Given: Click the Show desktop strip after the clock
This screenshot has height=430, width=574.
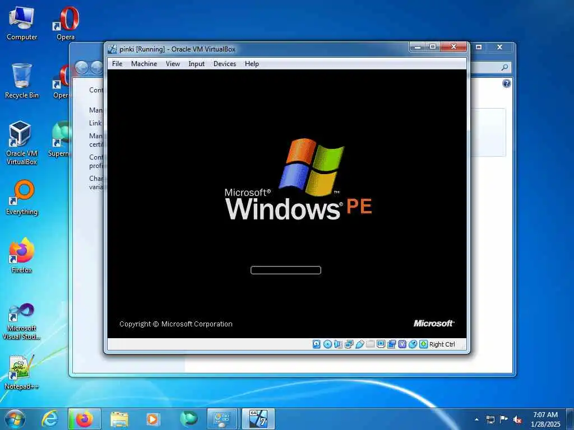Looking at the screenshot, I should pos(570,419).
